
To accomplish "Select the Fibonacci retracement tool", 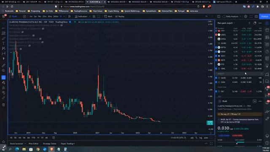I will 3,33.
